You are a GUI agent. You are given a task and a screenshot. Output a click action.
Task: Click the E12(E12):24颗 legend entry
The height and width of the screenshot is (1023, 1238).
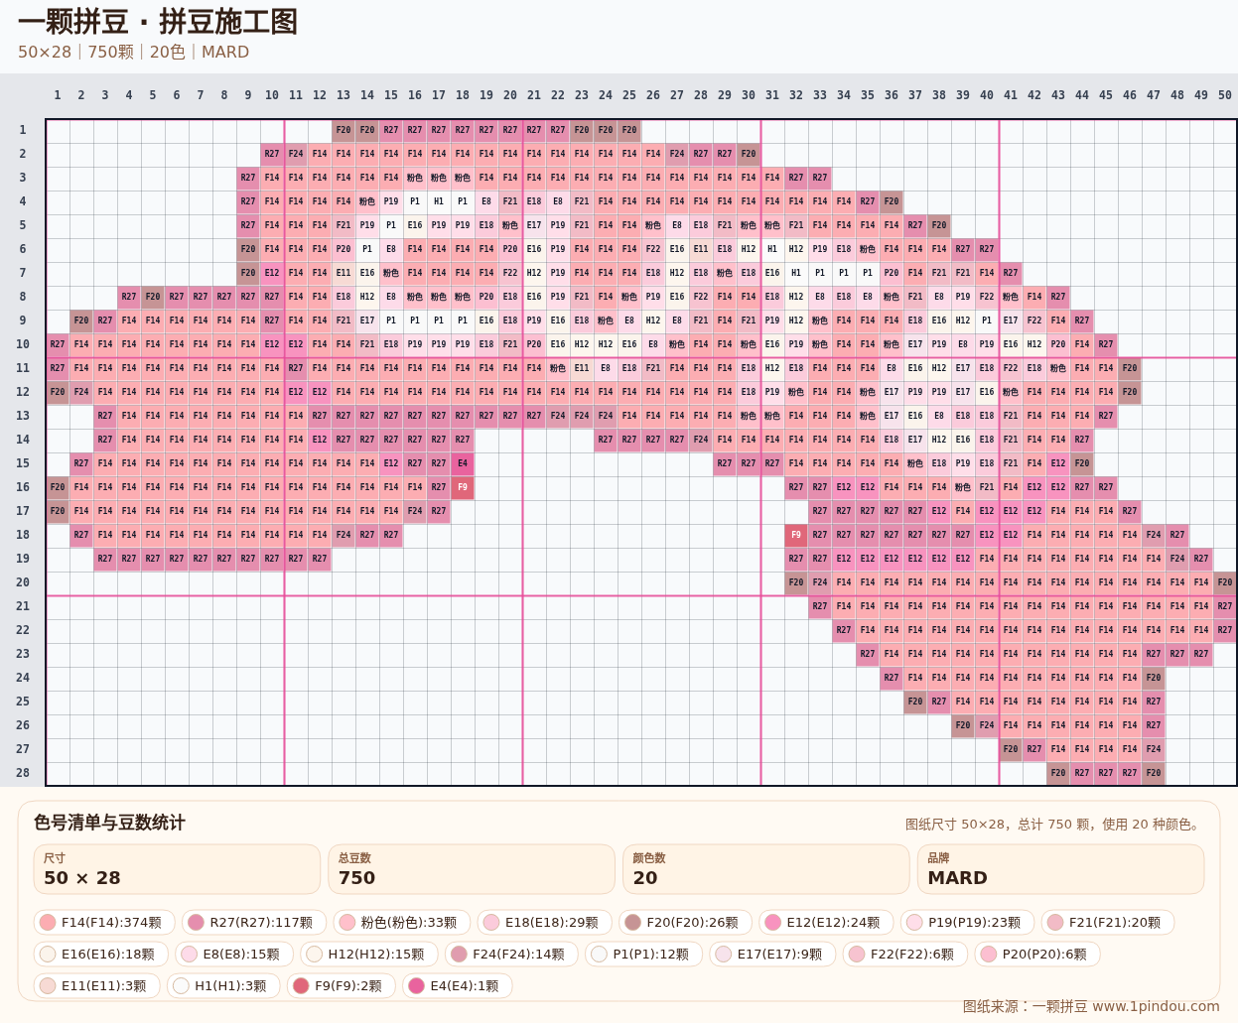point(826,923)
